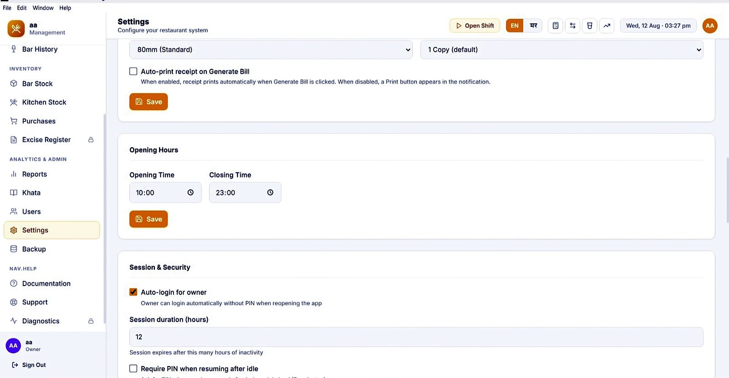This screenshot has width=729, height=378.
Task: Click the main page vertical scrollbar
Action: [727, 190]
